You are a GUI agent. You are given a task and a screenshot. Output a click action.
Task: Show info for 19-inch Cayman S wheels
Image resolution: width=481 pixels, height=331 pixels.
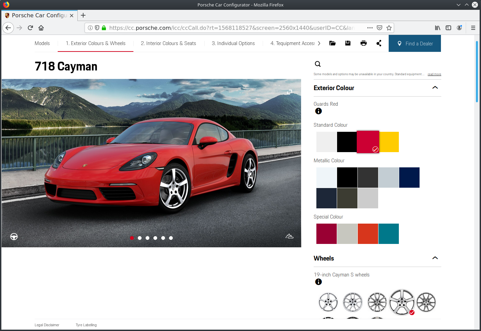pyautogui.click(x=318, y=282)
